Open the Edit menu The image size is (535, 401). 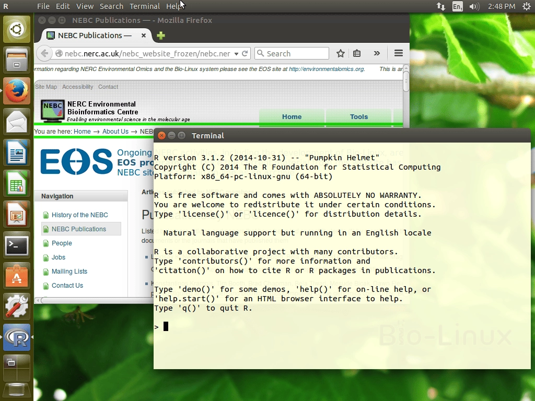[x=63, y=6]
